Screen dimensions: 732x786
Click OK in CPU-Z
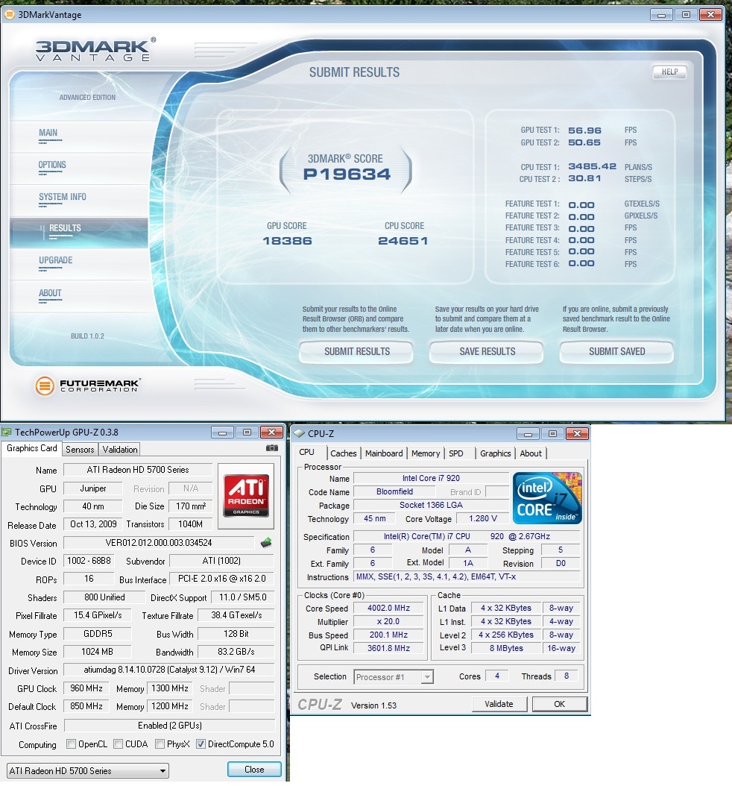click(x=560, y=704)
